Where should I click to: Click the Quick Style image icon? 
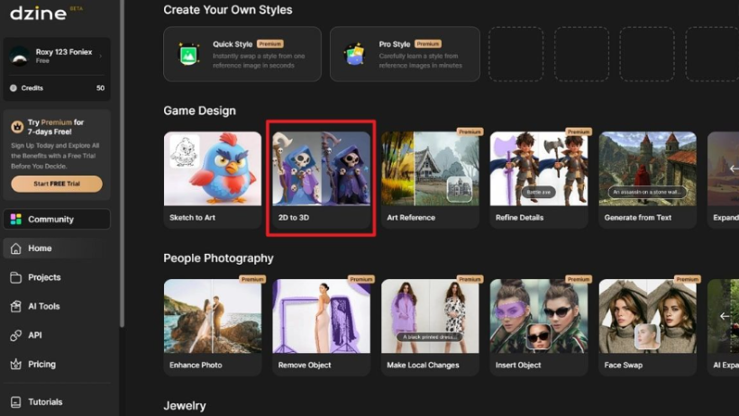tap(188, 55)
